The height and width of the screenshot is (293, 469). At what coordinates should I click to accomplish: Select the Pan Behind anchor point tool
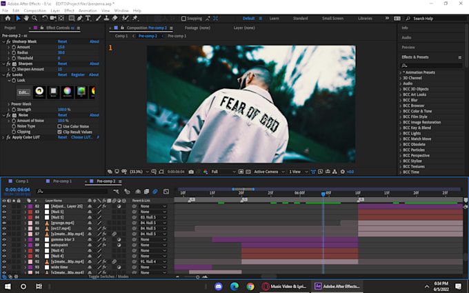[x=61, y=18]
